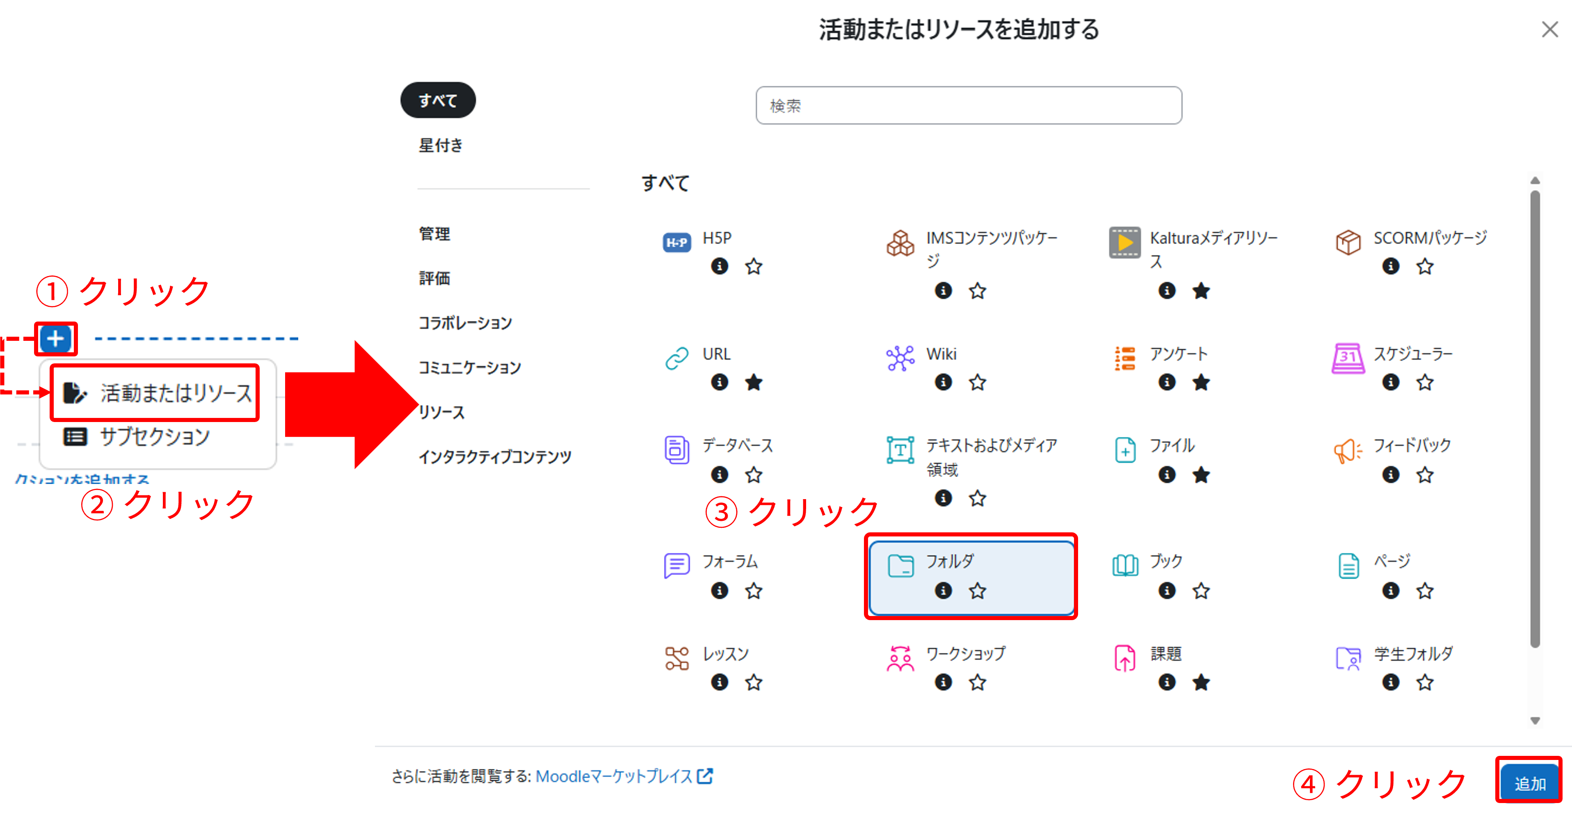The width and height of the screenshot is (1572, 826).
Task: Switch to the 星付き tab
Action: (441, 145)
